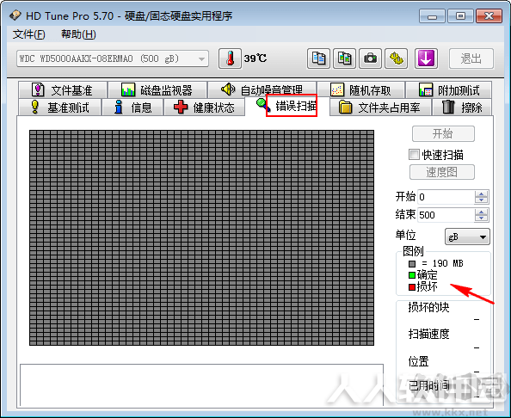The image size is (511, 418).
Task: Click the 速度图 button
Action: [x=442, y=172]
